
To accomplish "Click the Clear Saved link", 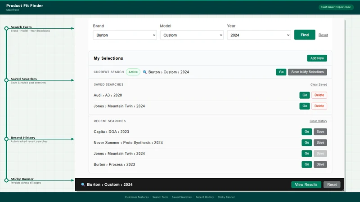I will coord(319,84).
